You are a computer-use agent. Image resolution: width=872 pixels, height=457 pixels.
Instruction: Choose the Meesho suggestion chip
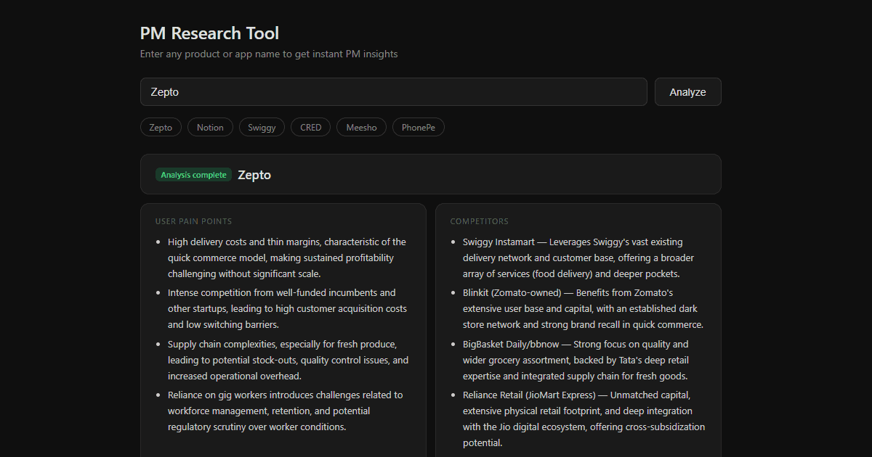click(361, 127)
